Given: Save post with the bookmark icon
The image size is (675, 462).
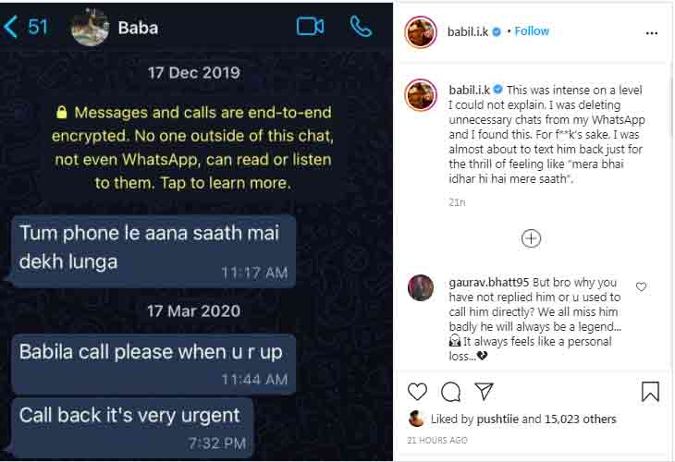Looking at the screenshot, I should [x=650, y=391].
